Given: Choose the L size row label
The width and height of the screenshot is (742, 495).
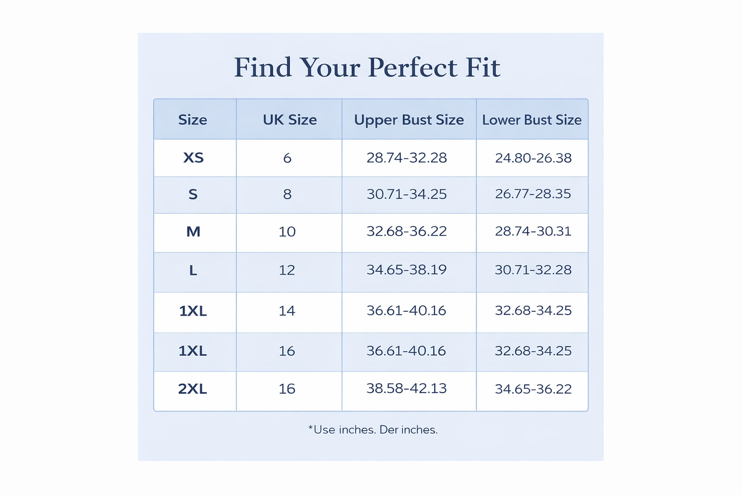Looking at the screenshot, I should coord(193,270).
